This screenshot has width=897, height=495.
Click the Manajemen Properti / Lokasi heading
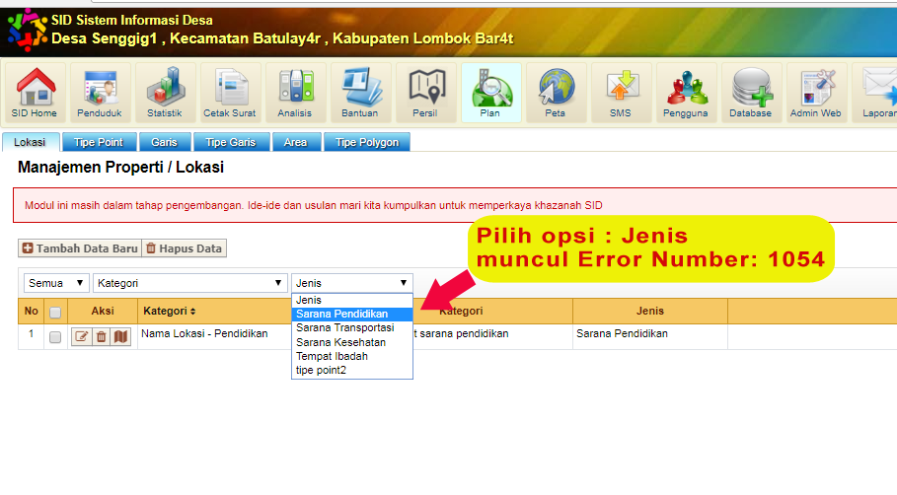coord(120,168)
